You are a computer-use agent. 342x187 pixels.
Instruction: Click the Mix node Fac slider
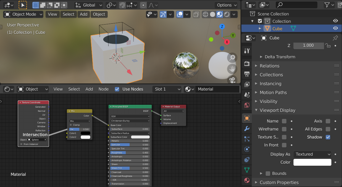pyautogui.click(x=79, y=129)
